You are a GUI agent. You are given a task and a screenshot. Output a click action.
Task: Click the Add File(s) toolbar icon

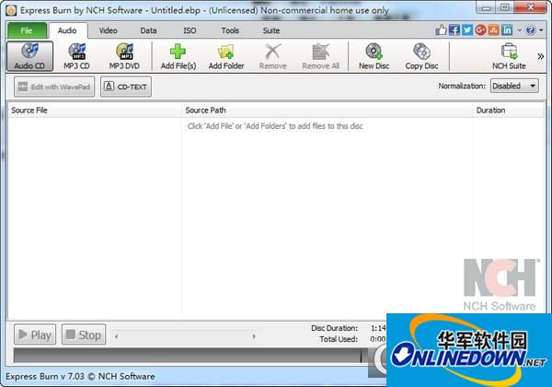(x=178, y=56)
